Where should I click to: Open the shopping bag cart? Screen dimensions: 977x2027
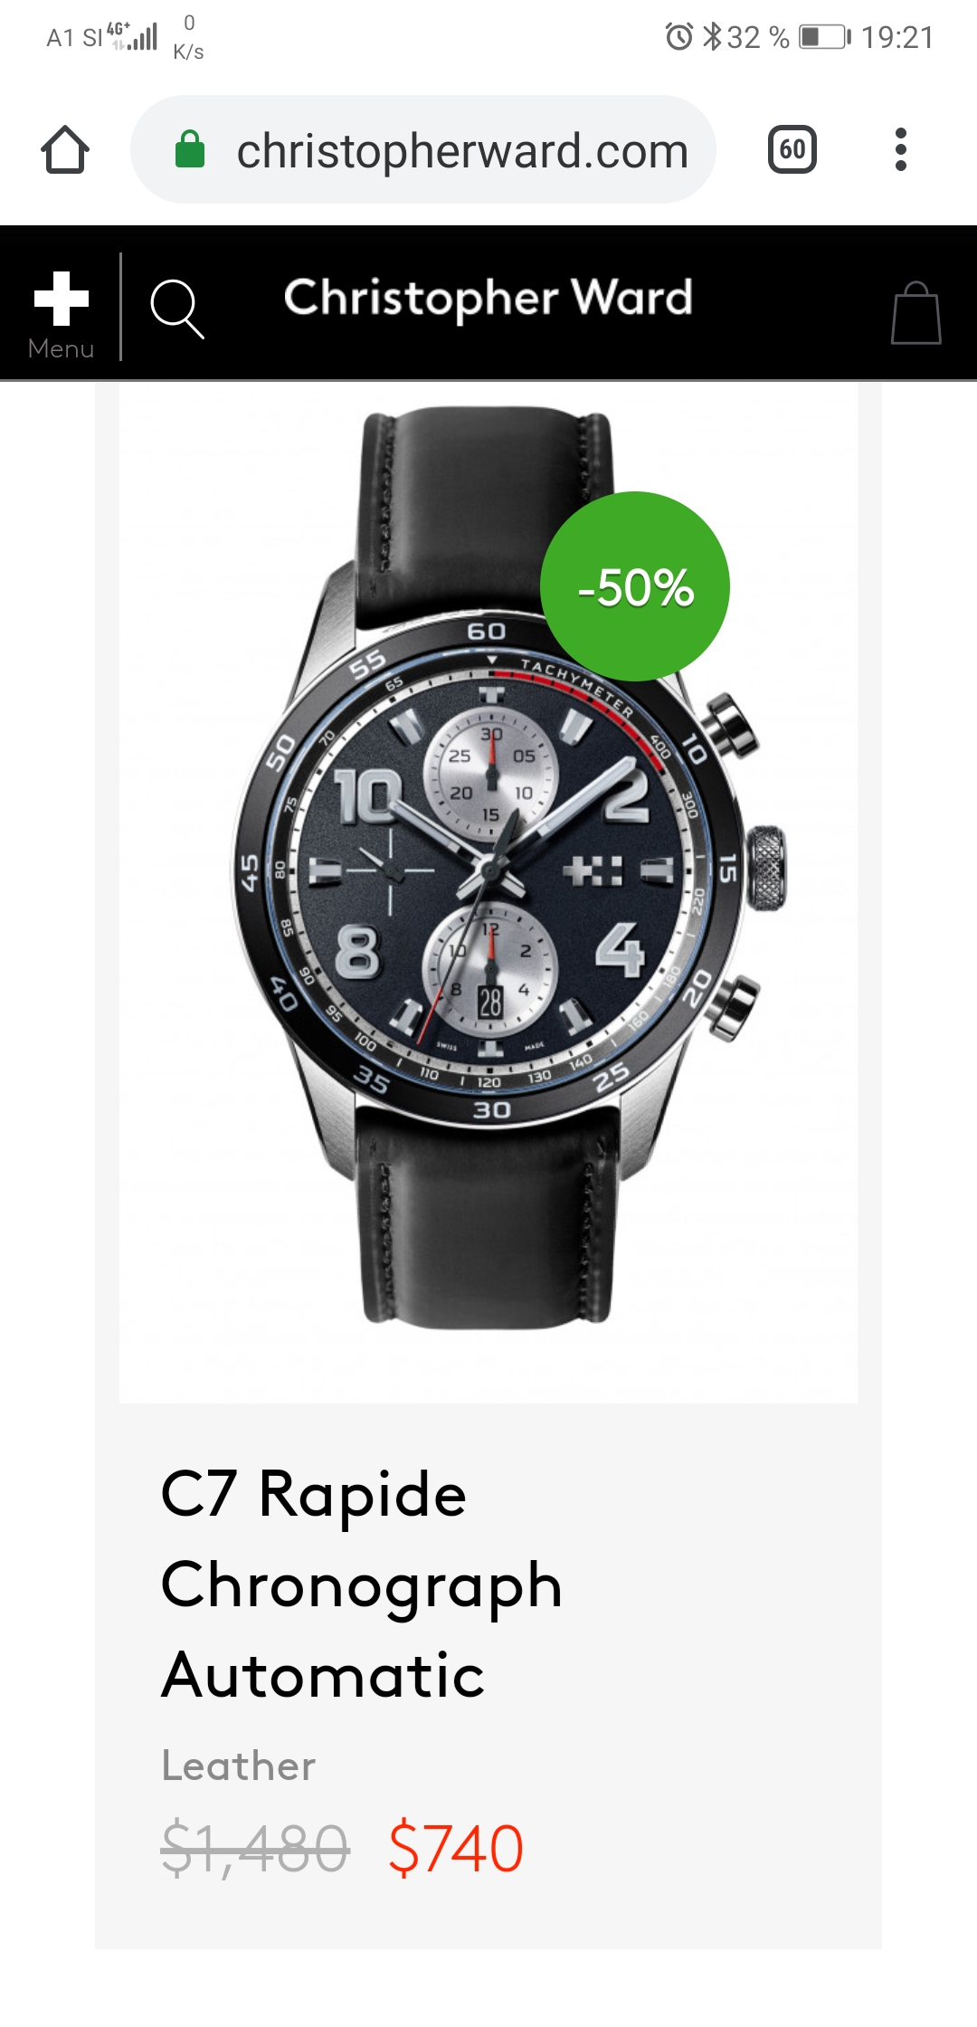(916, 313)
